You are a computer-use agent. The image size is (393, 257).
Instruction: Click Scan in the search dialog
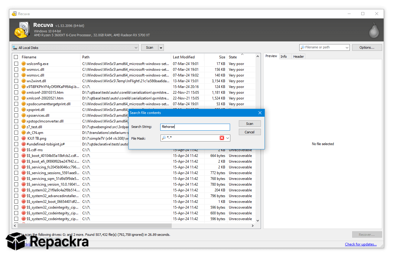coord(250,124)
